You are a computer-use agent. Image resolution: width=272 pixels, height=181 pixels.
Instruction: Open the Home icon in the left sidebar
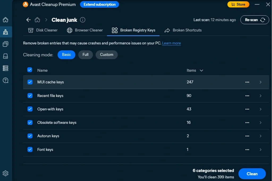click(x=6, y=20)
